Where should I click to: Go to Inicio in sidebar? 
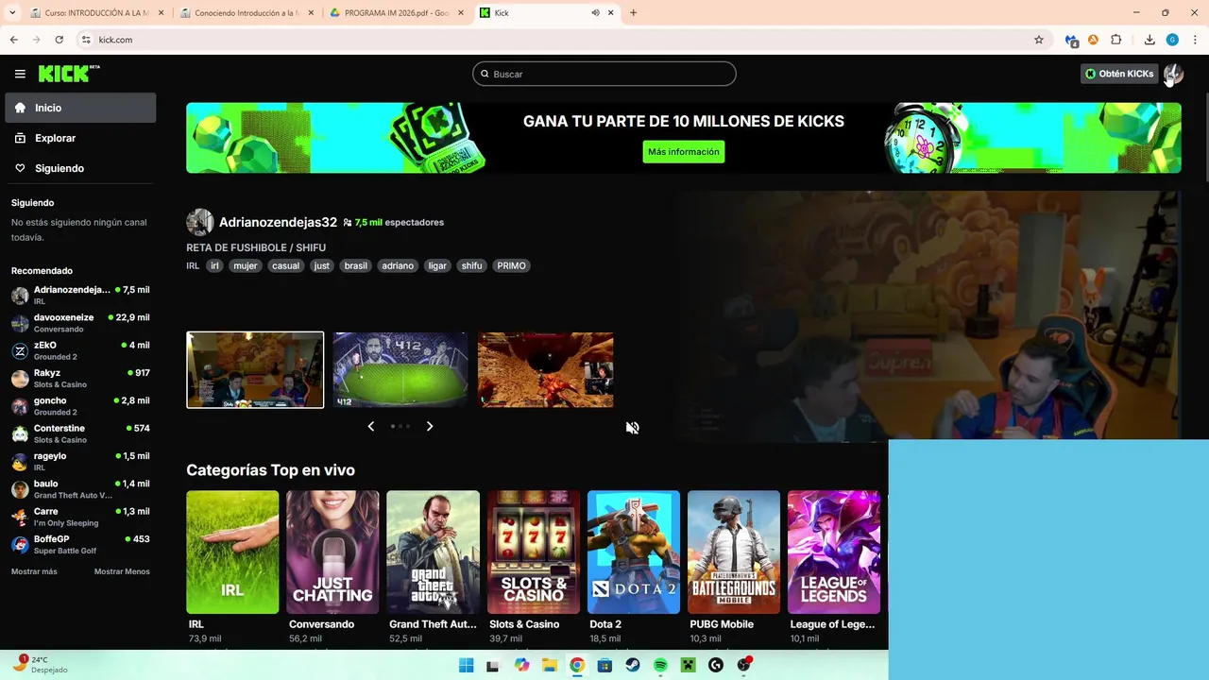pyautogui.click(x=80, y=108)
